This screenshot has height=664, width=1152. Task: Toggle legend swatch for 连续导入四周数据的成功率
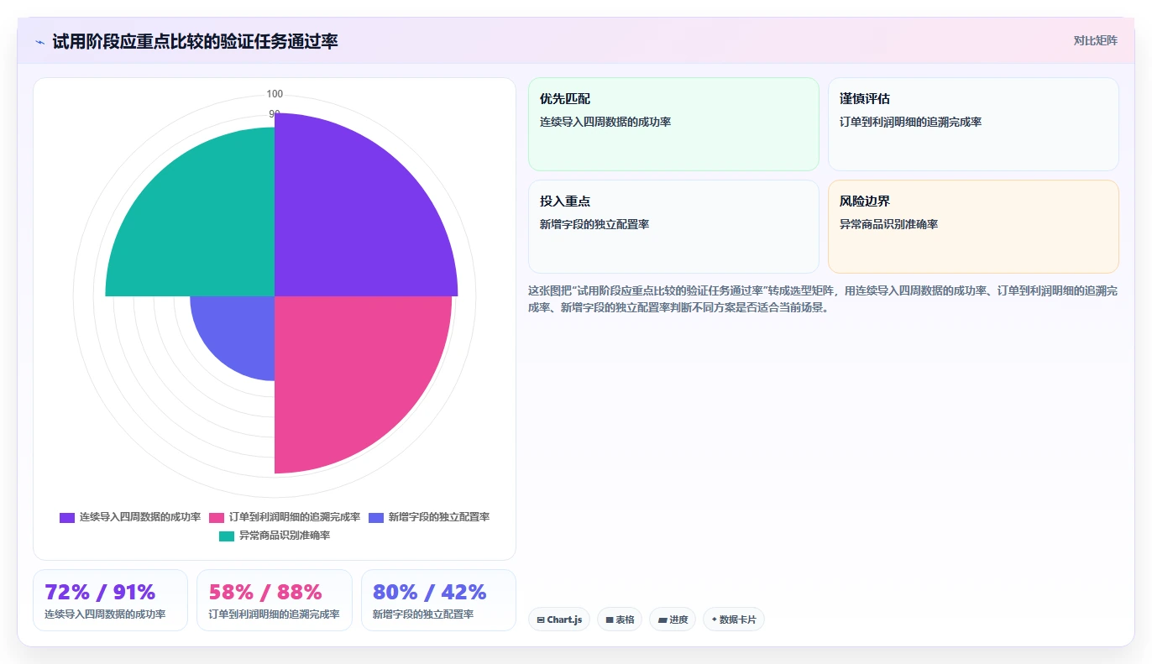(67, 517)
